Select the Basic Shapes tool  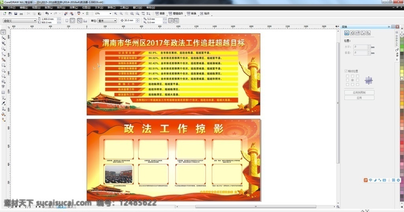pyautogui.click(x=3, y=81)
